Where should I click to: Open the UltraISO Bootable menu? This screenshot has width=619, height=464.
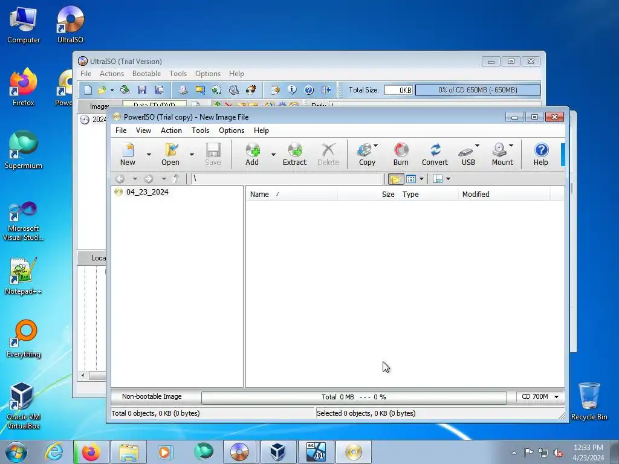(146, 74)
